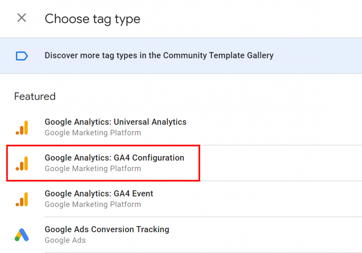Open the Discover more tag types banner text
This screenshot has height=253, width=362.
(x=159, y=56)
